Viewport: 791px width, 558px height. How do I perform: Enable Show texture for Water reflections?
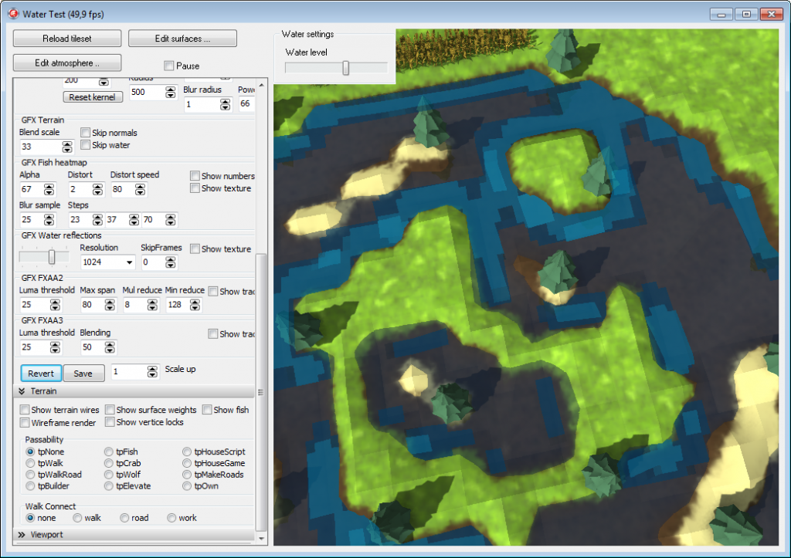click(195, 249)
